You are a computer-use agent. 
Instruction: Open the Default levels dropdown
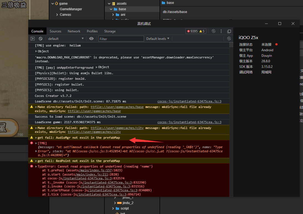pos(158,39)
